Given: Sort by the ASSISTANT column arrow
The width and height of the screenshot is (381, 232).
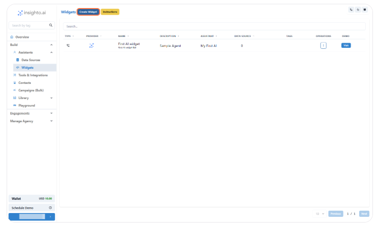Looking at the screenshot, I should [x=216, y=36].
